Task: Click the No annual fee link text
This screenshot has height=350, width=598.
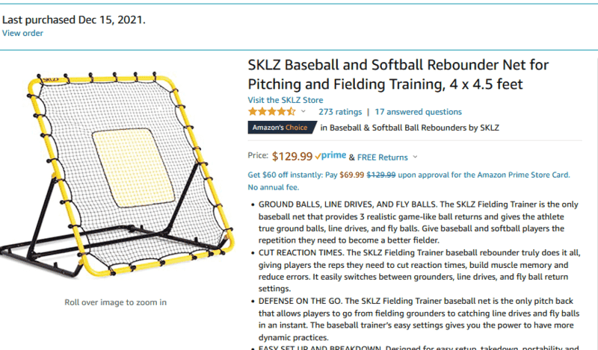Action: [x=274, y=187]
